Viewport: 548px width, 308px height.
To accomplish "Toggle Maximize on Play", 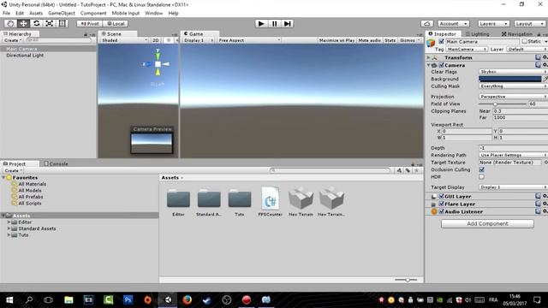I will [337, 40].
